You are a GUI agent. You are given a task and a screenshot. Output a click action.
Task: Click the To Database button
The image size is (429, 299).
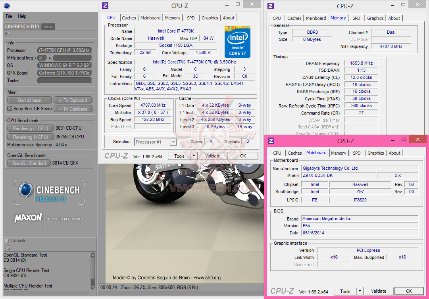pos(73,109)
